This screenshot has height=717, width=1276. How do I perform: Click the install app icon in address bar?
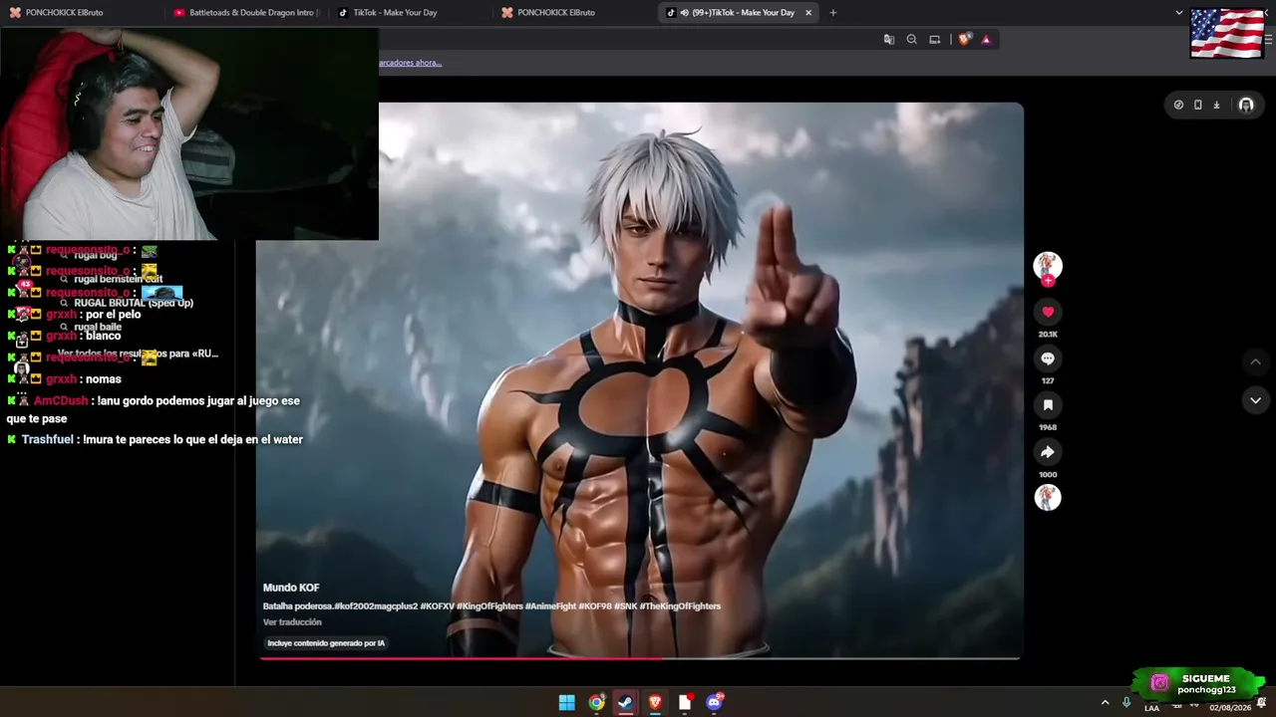[934, 40]
